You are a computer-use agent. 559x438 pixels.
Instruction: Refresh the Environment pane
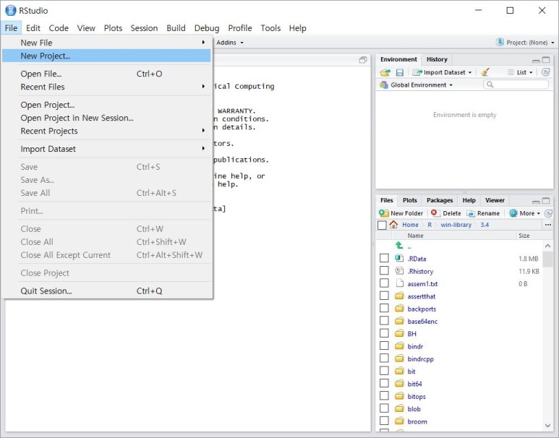pyautogui.click(x=545, y=72)
